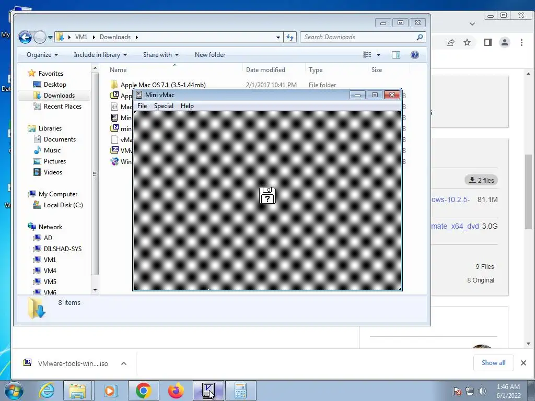Screen dimensions: 535x401
Task: Click the Explorer Back arrow button
Action: coord(25,37)
